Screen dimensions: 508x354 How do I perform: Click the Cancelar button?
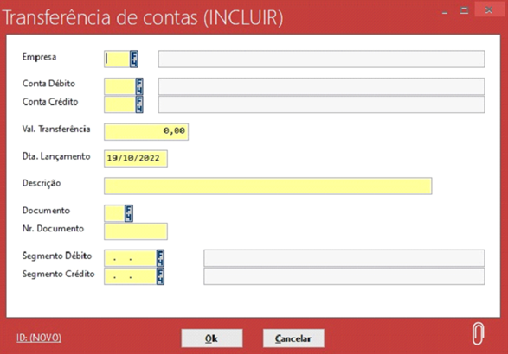coord(293,338)
